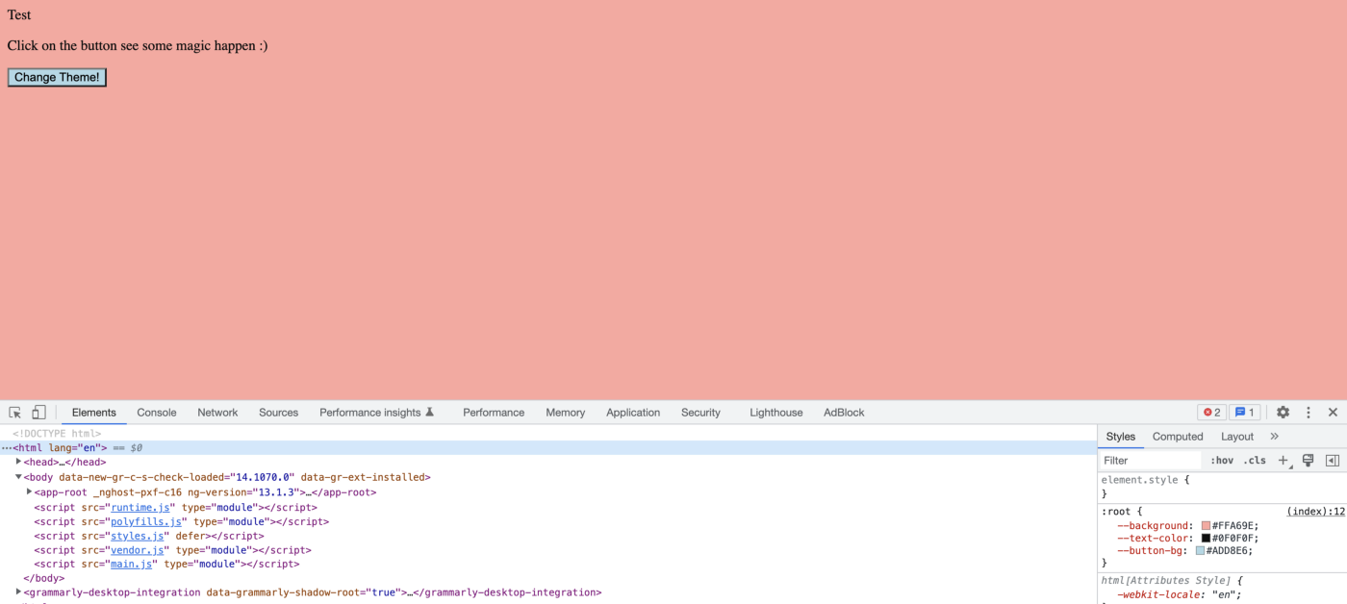Activate the inspect element picker icon
This screenshot has width=1347, height=604.
[15, 413]
